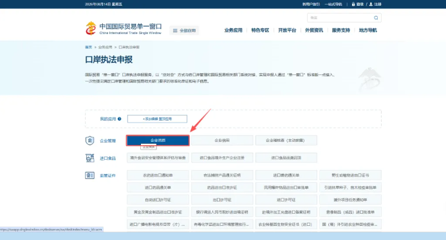Open the 地方导航 navigation menu

(367, 30)
